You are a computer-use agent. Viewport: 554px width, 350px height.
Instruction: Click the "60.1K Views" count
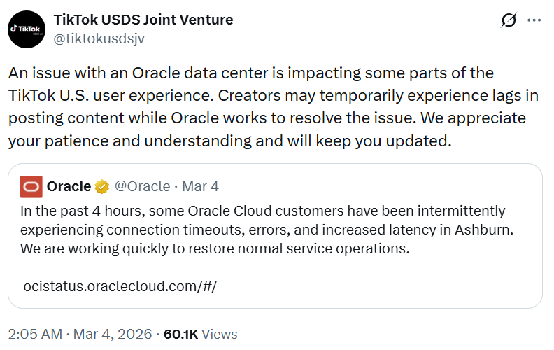(200, 335)
